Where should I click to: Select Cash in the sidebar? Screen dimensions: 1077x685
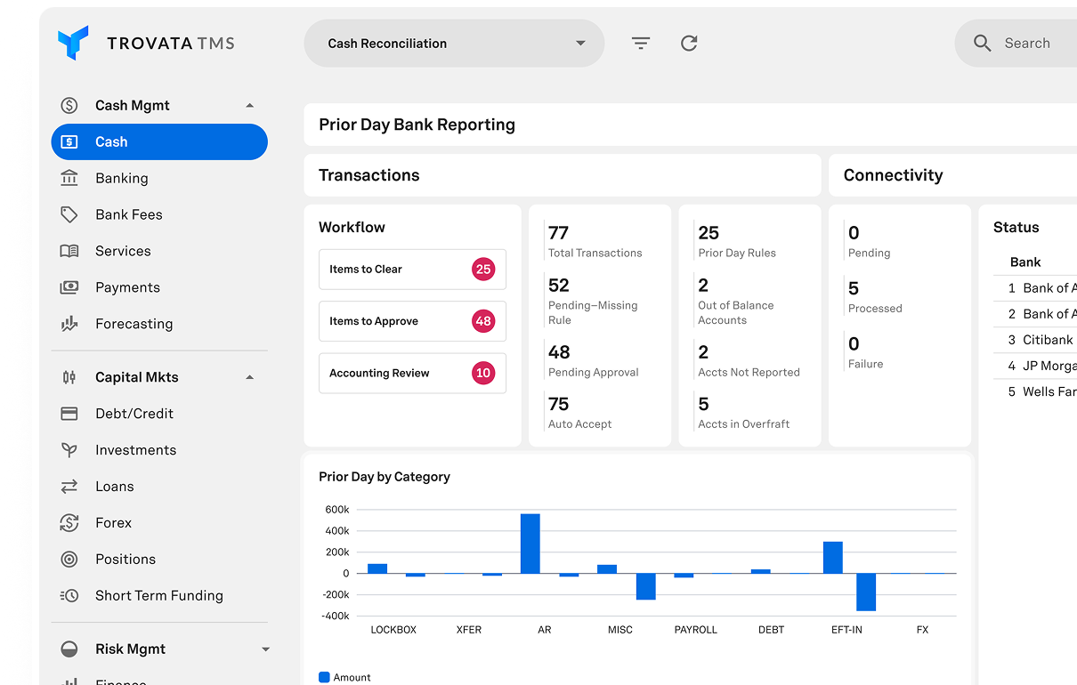point(159,142)
